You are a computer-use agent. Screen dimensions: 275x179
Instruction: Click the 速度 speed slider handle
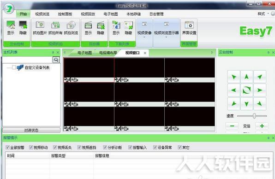(x=254, y=116)
